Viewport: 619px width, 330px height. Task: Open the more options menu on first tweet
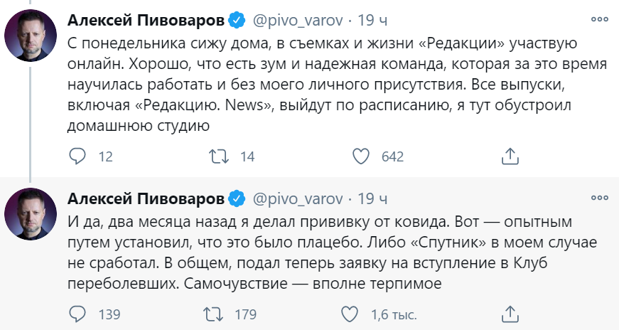point(598,18)
